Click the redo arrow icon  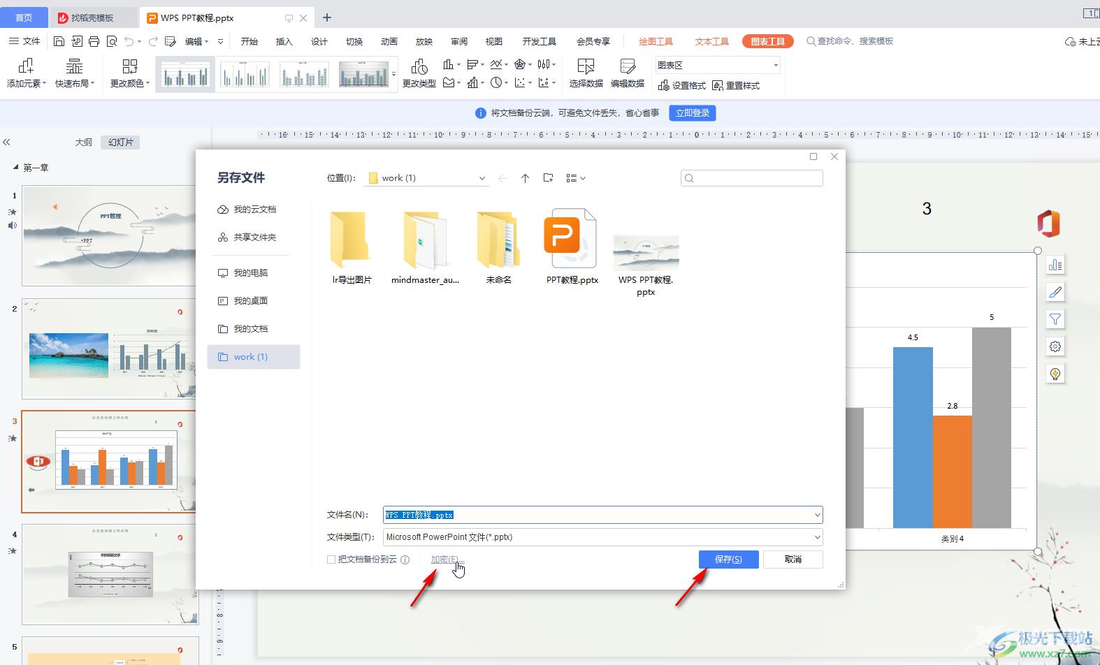(x=153, y=42)
